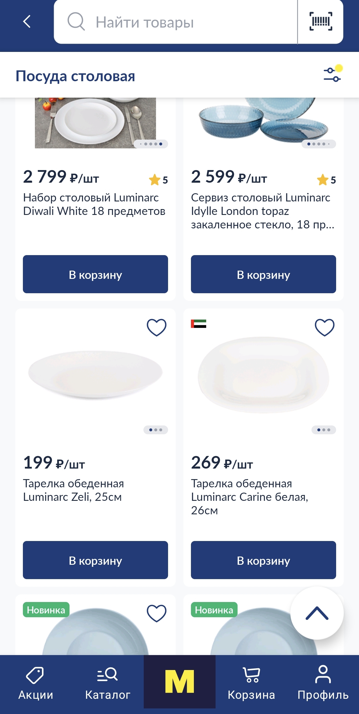
Task: Go to Metro home logo tab
Action: tap(179, 681)
